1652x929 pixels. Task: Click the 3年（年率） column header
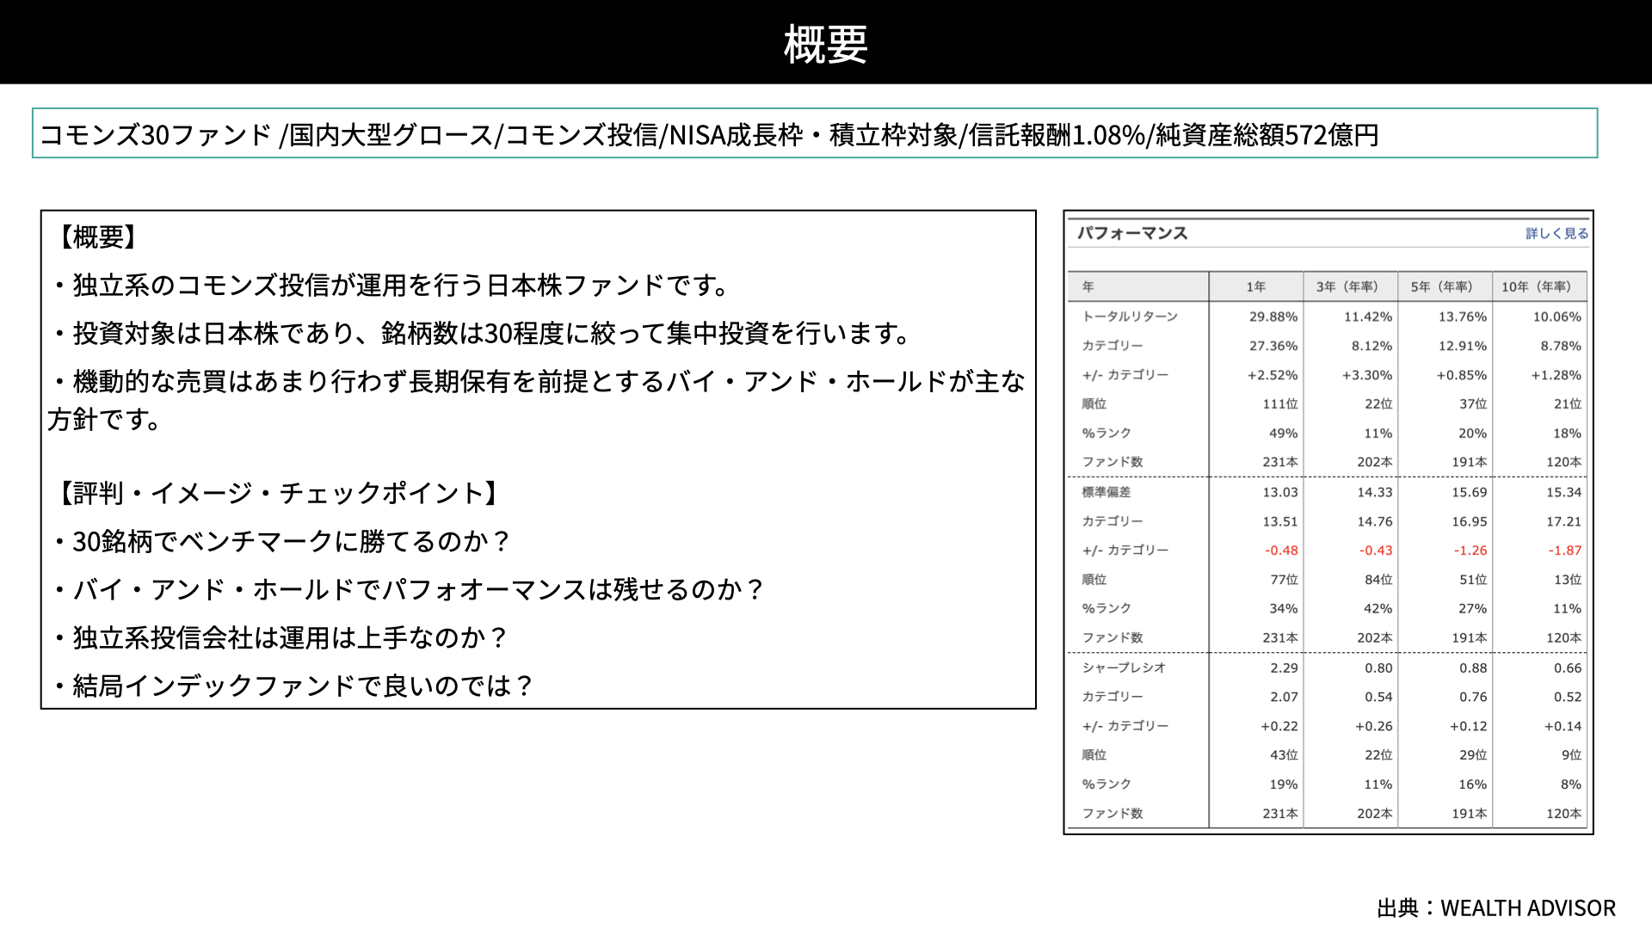coord(1347,286)
